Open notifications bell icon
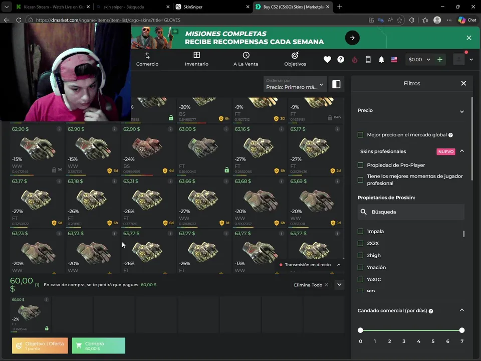The height and width of the screenshot is (361, 481). tap(381, 60)
